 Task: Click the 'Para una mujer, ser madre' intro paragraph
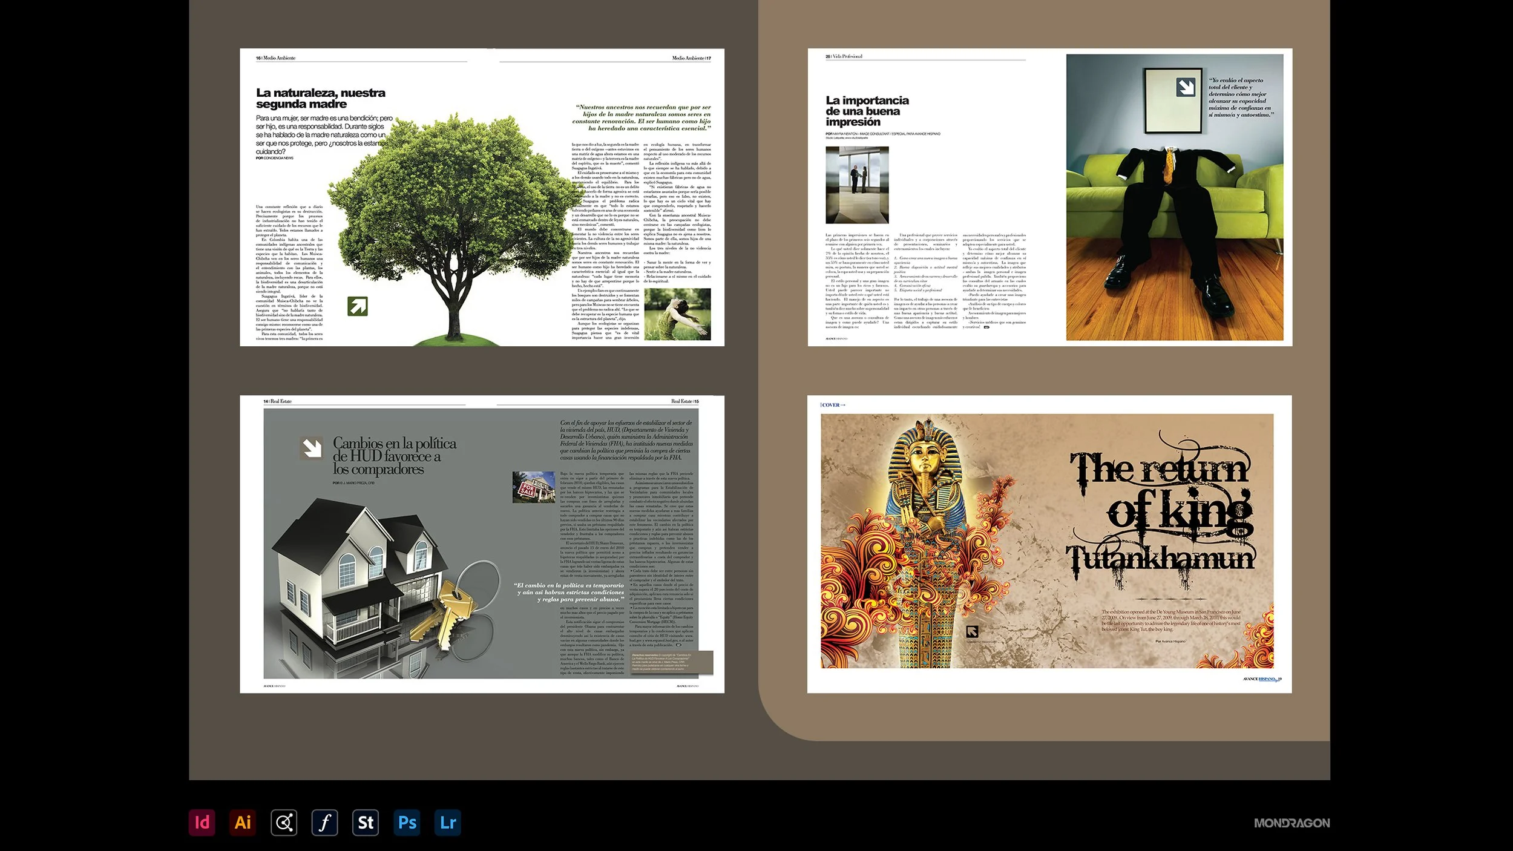(x=324, y=134)
